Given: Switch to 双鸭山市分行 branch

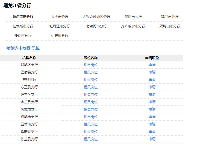Looking at the screenshot, I should coord(170,26).
